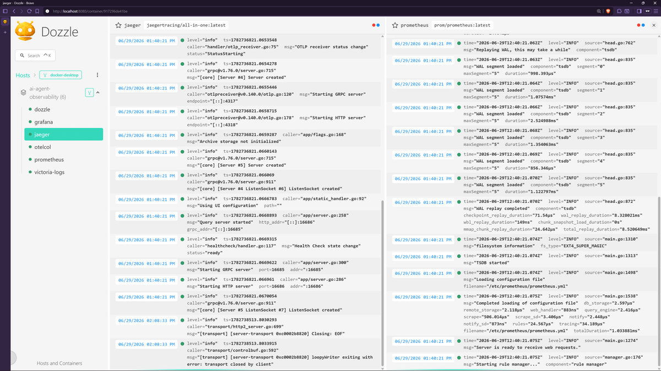Screen dimensions: 661x371
Task: Open the prometheus container in sidebar
Action: 63,159
